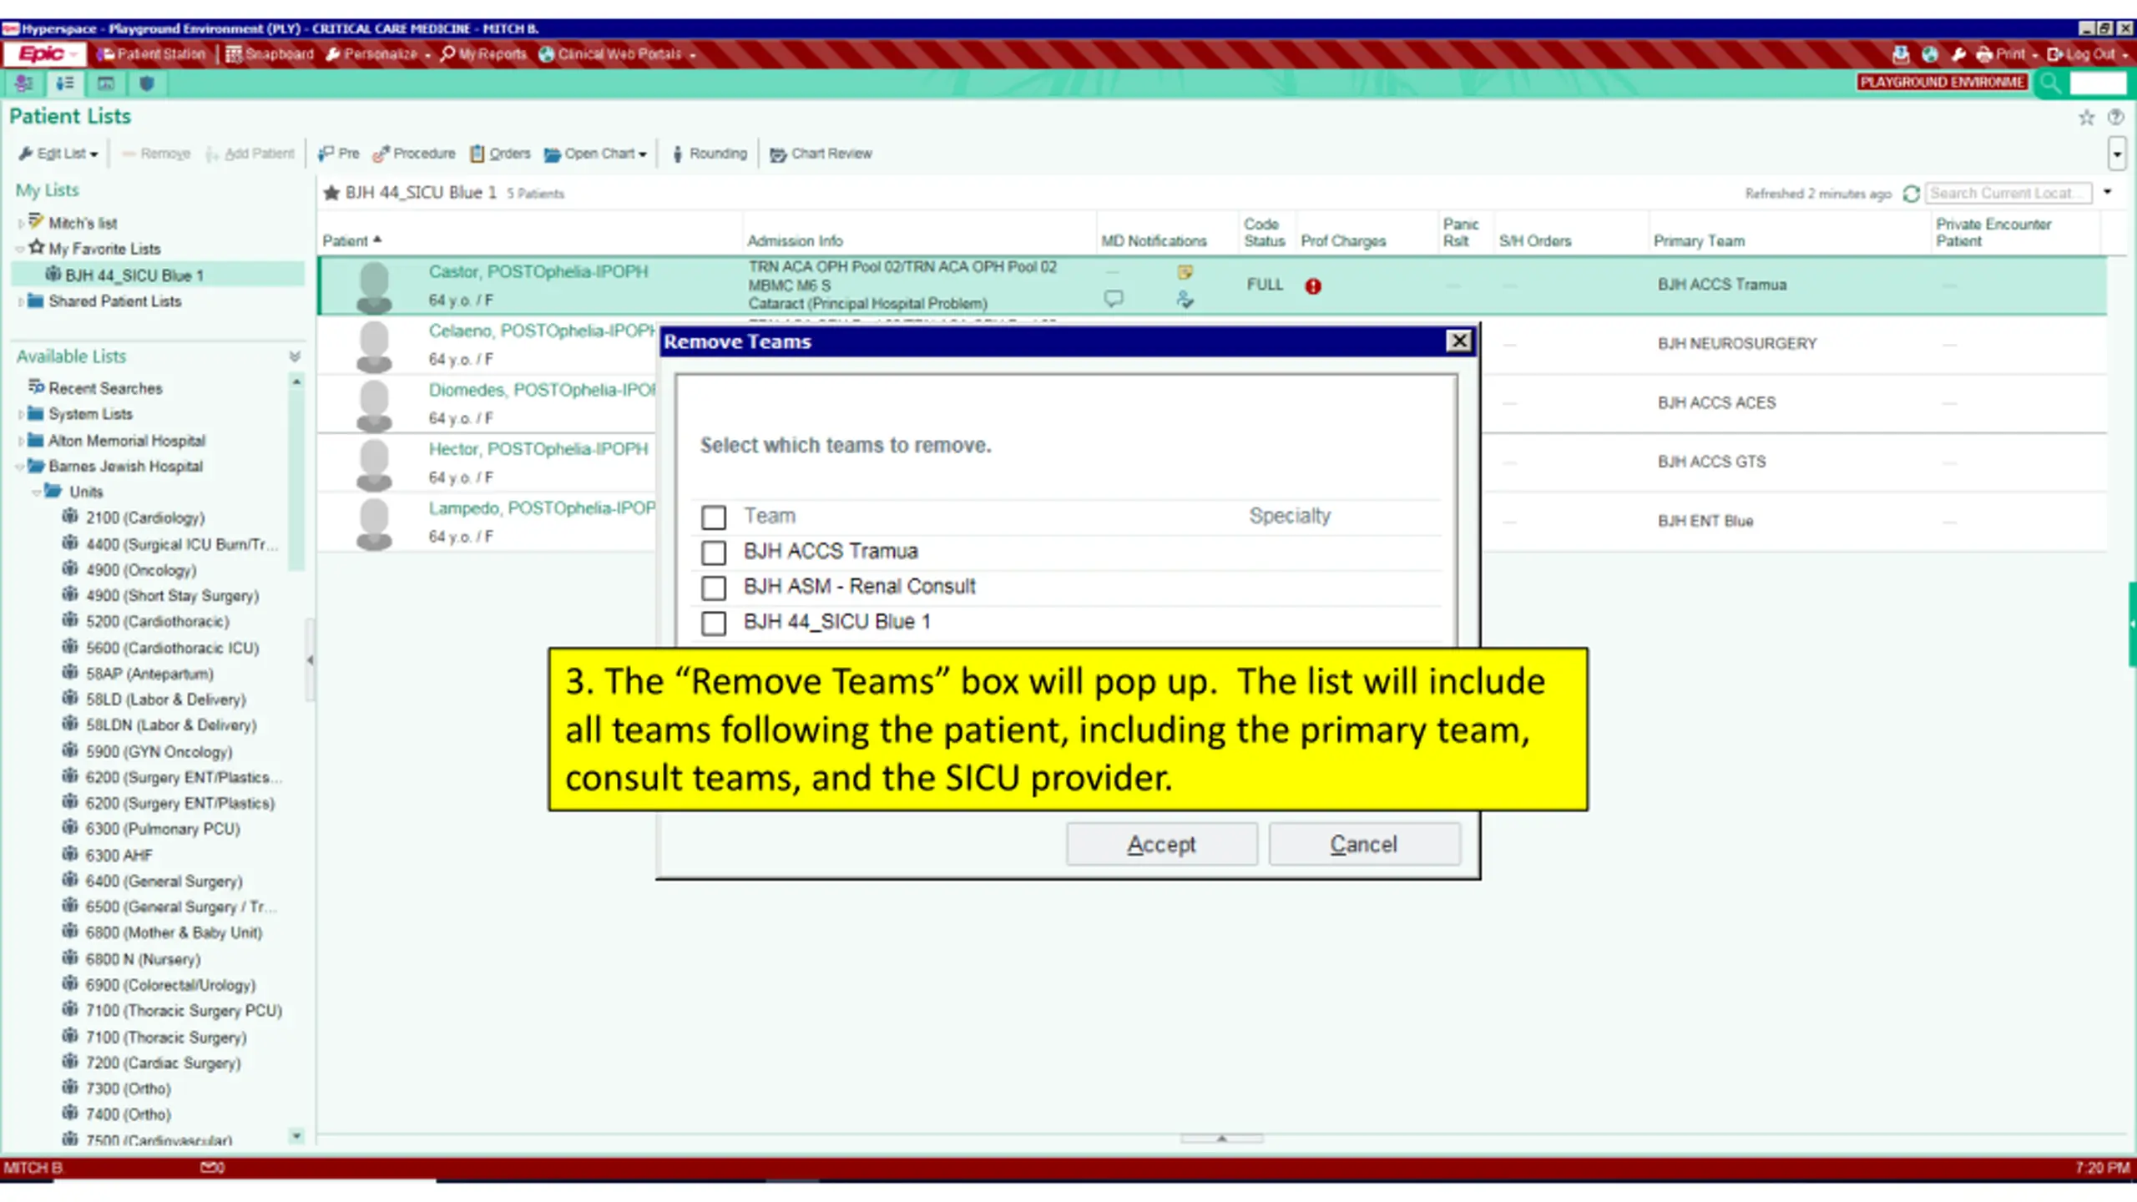Viewport: 2137px width, 1202px height.
Task: Open the Epic main menu button
Action: pyautogui.click(x=43, y=54)
